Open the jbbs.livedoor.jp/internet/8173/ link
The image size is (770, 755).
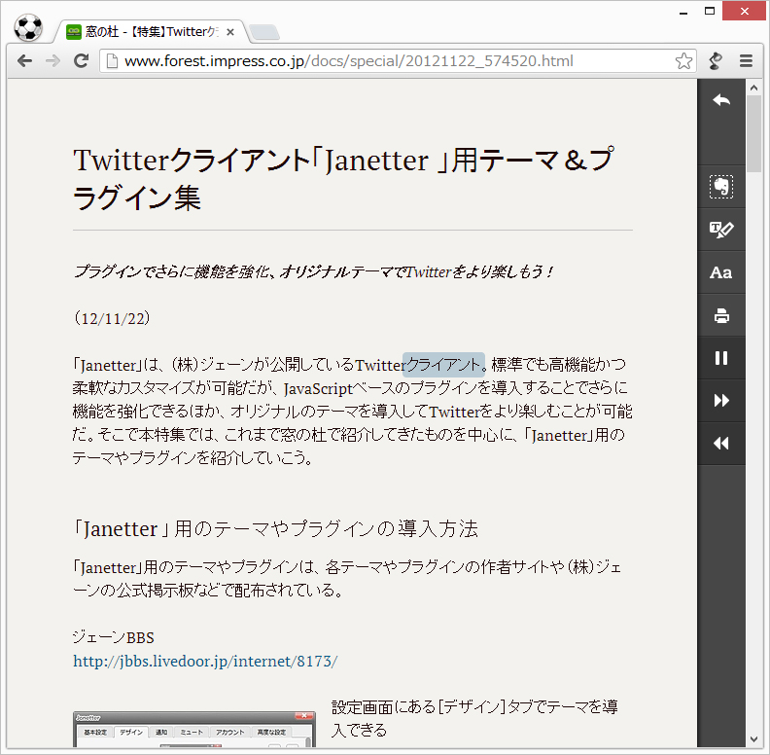205,662
